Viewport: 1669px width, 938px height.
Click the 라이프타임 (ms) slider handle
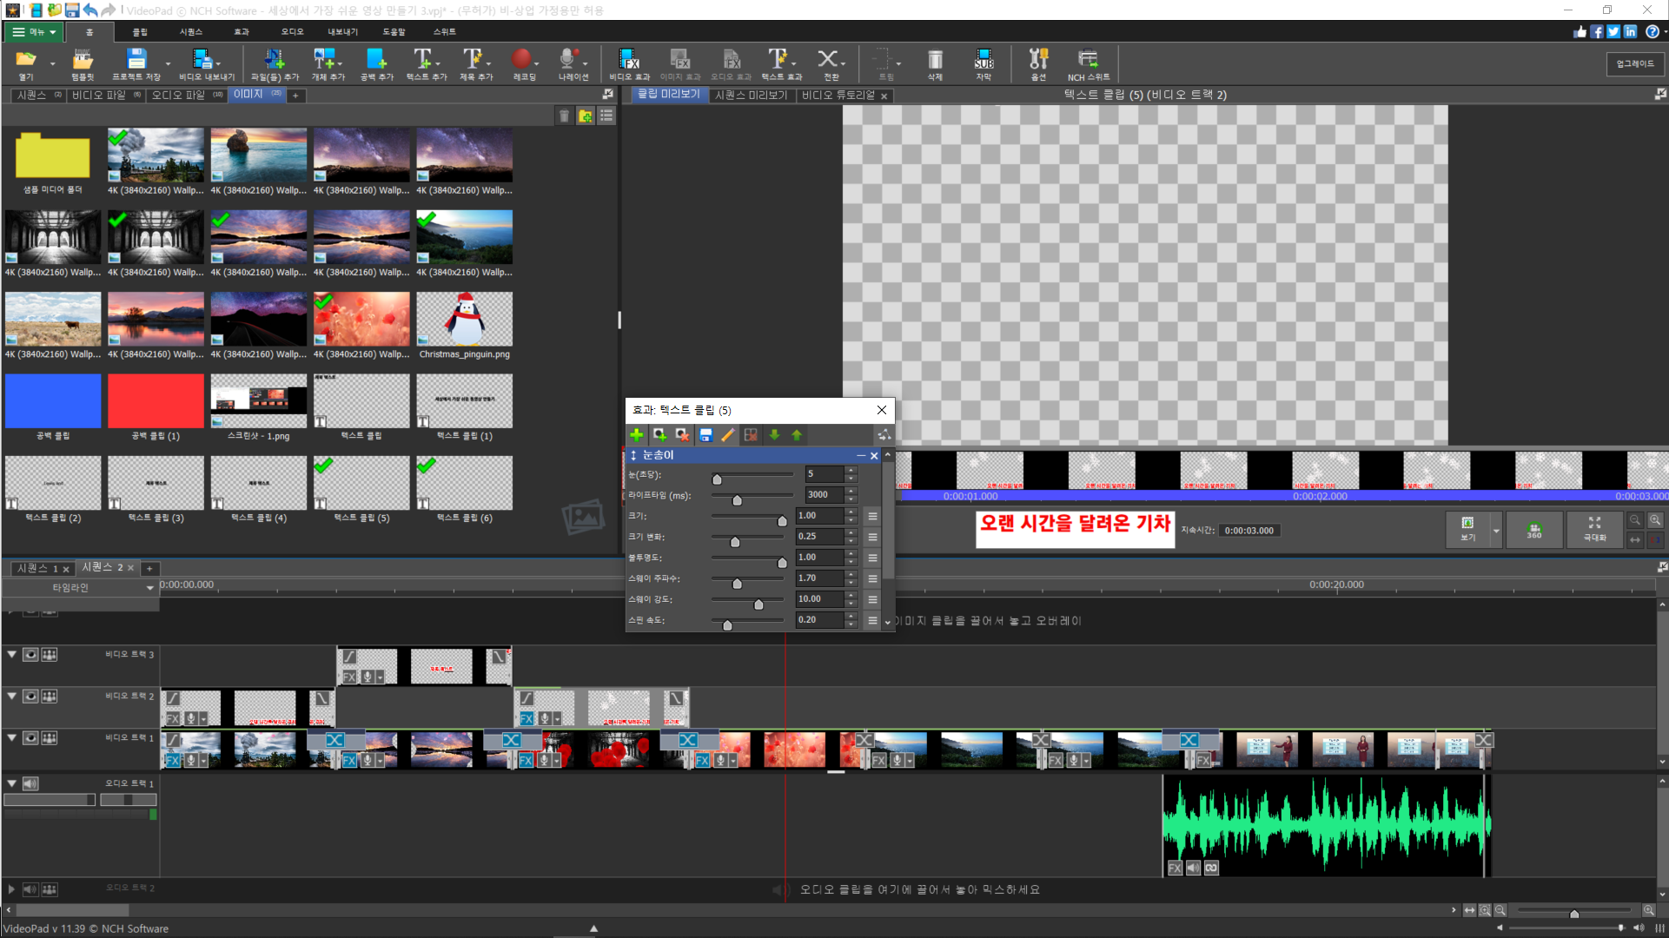tap(737, 500)
